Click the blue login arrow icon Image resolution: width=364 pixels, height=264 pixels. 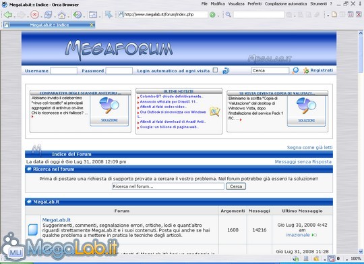(x=226, y=70)
